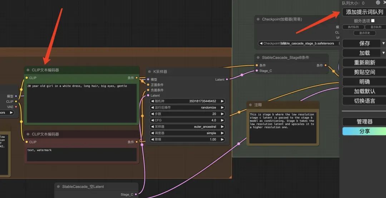
Task: Collapse the K采样器 node using its title dot
Action: click(x=150, y=72)
